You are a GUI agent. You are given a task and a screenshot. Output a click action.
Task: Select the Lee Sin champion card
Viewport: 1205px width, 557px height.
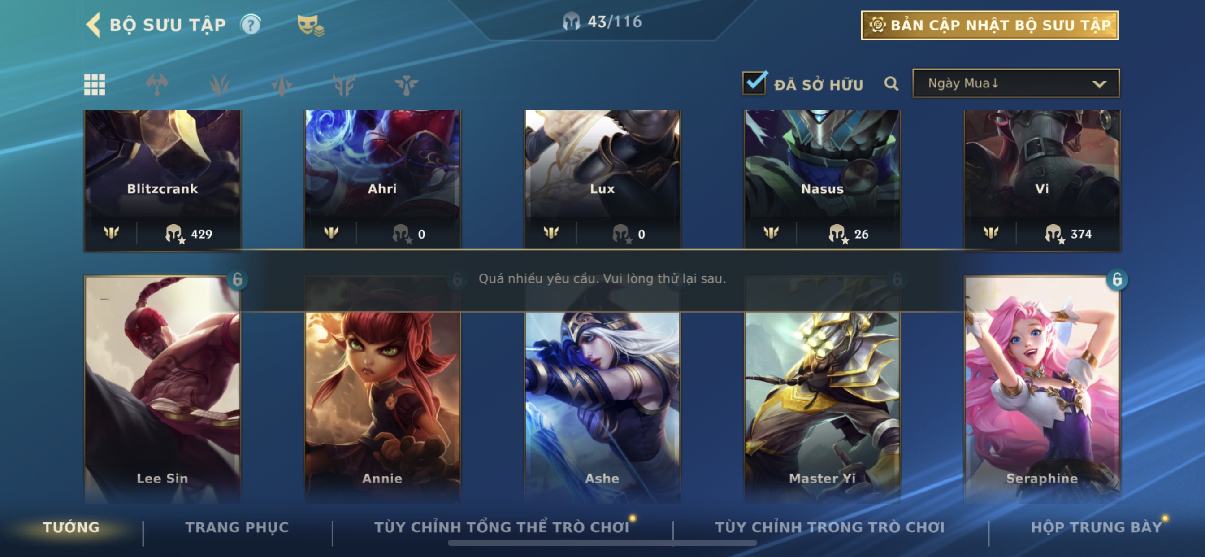click(x=162, y=389)
